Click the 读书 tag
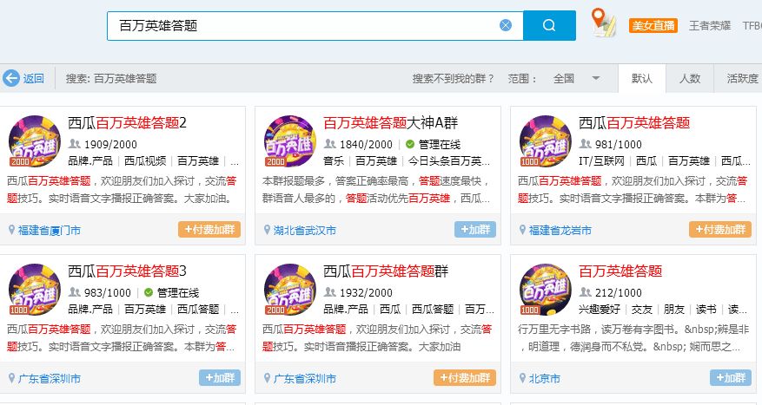This screenshot has width=762, height=405. 706,310
